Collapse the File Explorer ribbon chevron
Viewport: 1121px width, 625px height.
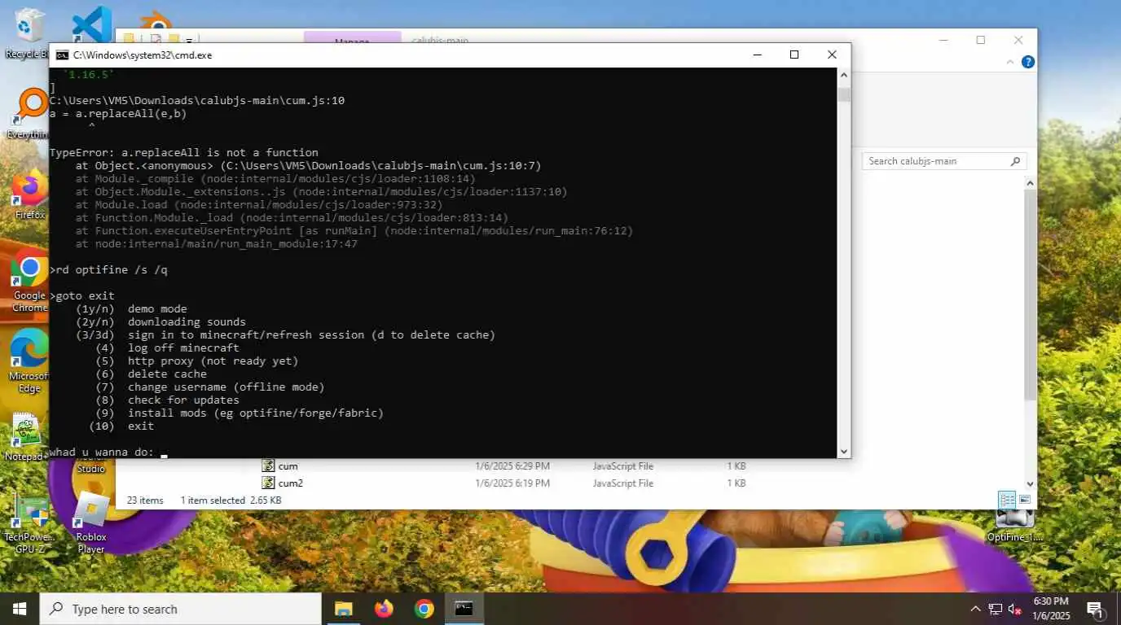(1011, 62)
